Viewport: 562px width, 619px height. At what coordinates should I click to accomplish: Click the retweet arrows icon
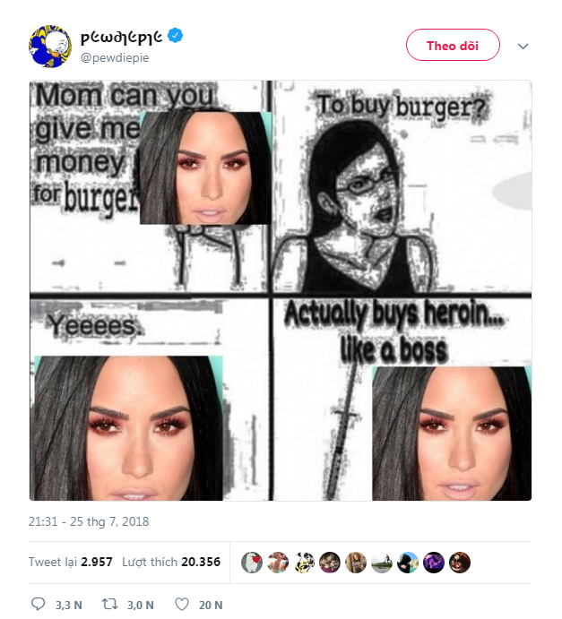pyautogui.click(x=109, y=605)
